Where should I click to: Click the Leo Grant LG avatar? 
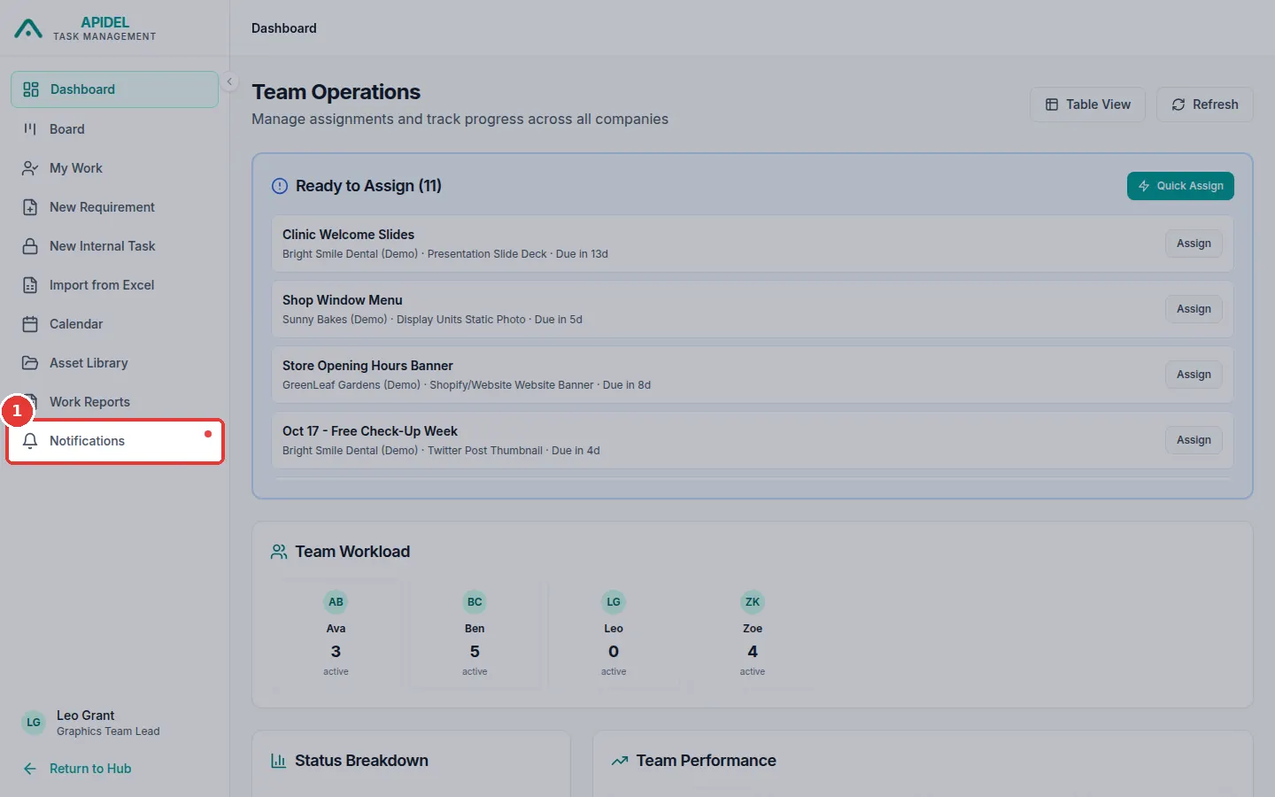pyautogui.click(x=34, y=723)
